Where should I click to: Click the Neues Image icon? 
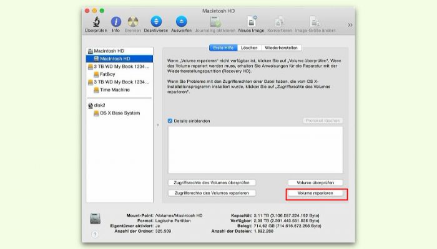click(252, 22)
